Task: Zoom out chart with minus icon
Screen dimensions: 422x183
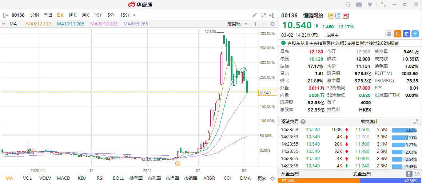Action: 264,24
